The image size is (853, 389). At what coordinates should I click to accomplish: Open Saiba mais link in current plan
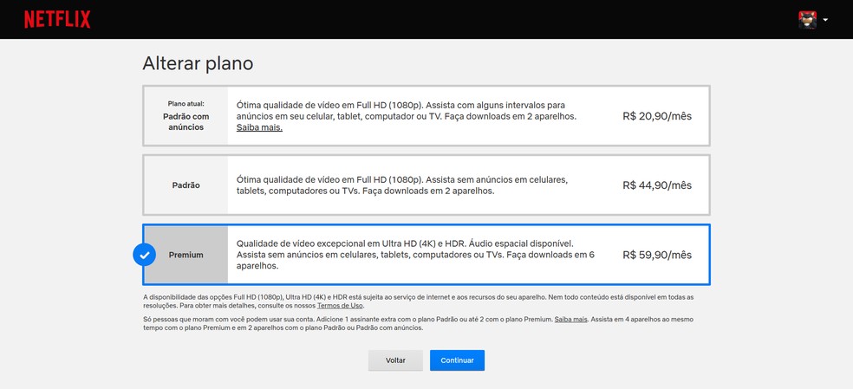point(259,128)
